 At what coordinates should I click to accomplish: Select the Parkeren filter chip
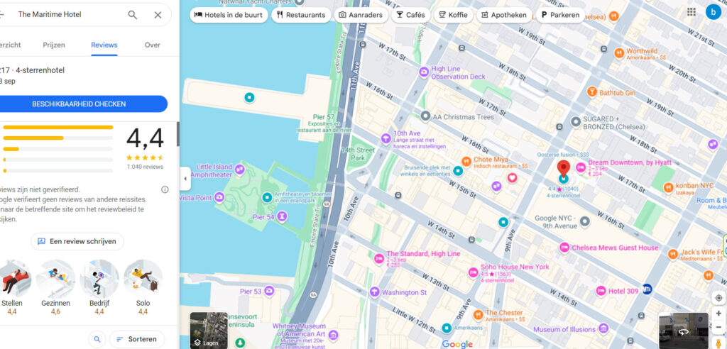point(560,15)
